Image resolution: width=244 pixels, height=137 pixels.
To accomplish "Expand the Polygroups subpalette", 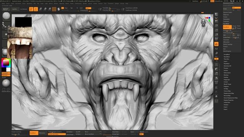I will pos(227,80).
